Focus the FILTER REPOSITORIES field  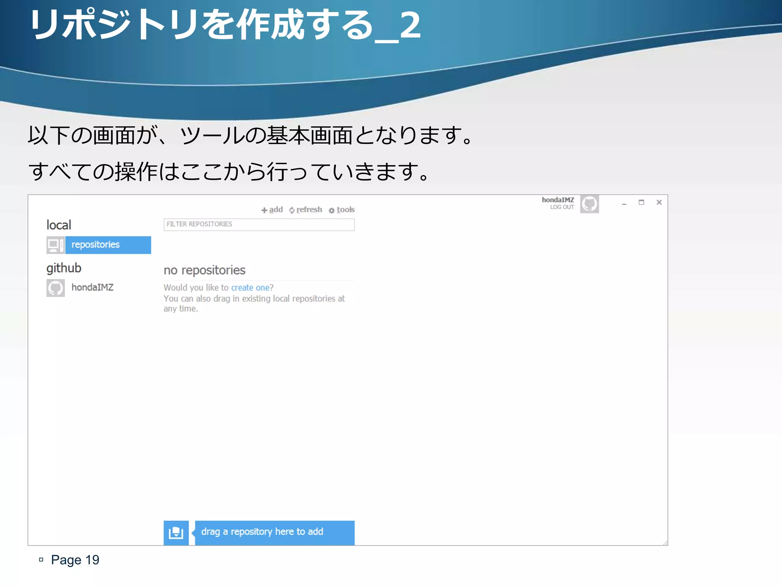click(259, 224)
